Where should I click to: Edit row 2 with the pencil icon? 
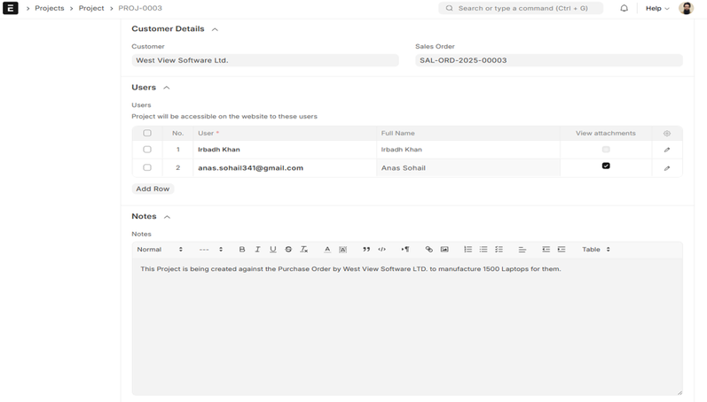click(x=667, y=168)
